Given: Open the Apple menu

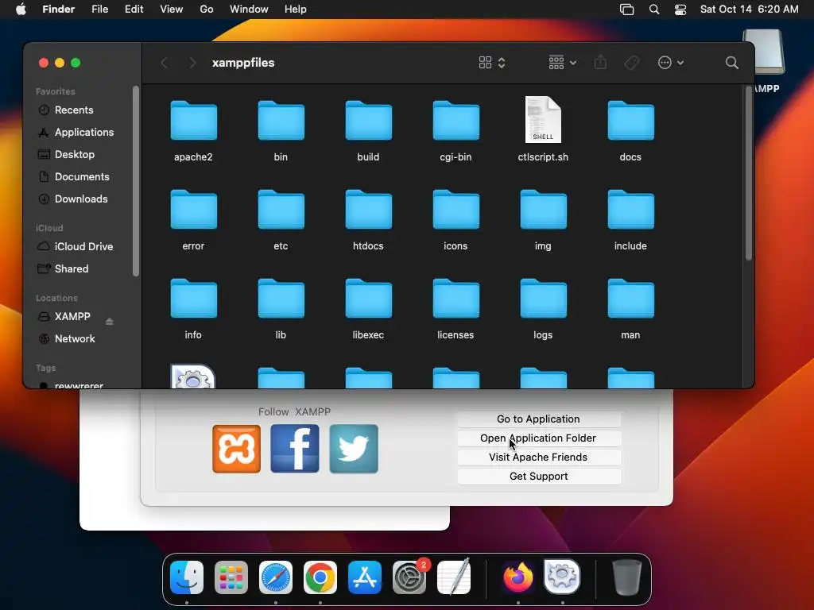Looking at the screenshot, I should point(21,10).
